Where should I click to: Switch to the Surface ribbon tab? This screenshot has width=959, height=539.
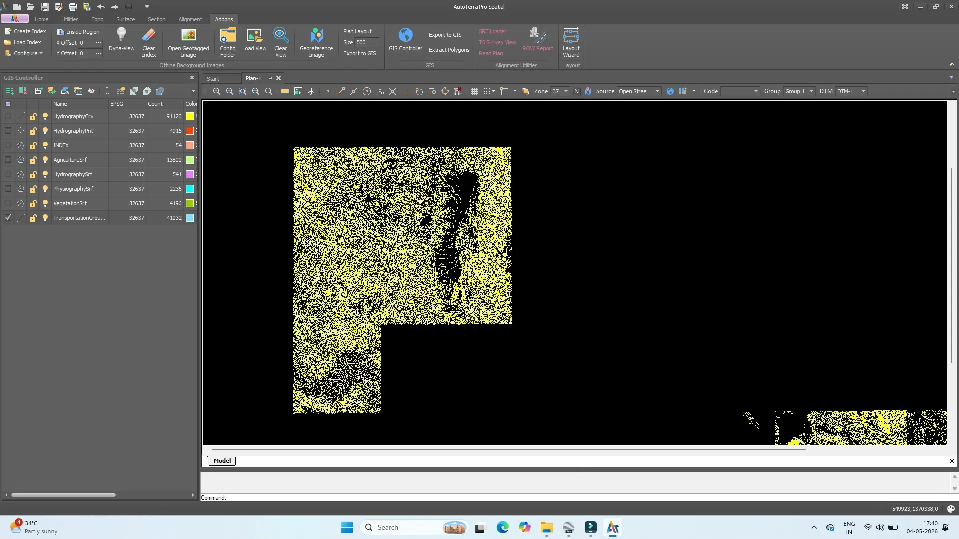(x=125, y=19)
